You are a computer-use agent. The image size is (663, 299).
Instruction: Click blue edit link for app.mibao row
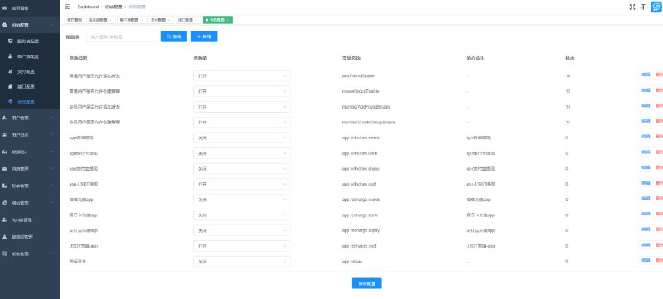coord(646,261)
